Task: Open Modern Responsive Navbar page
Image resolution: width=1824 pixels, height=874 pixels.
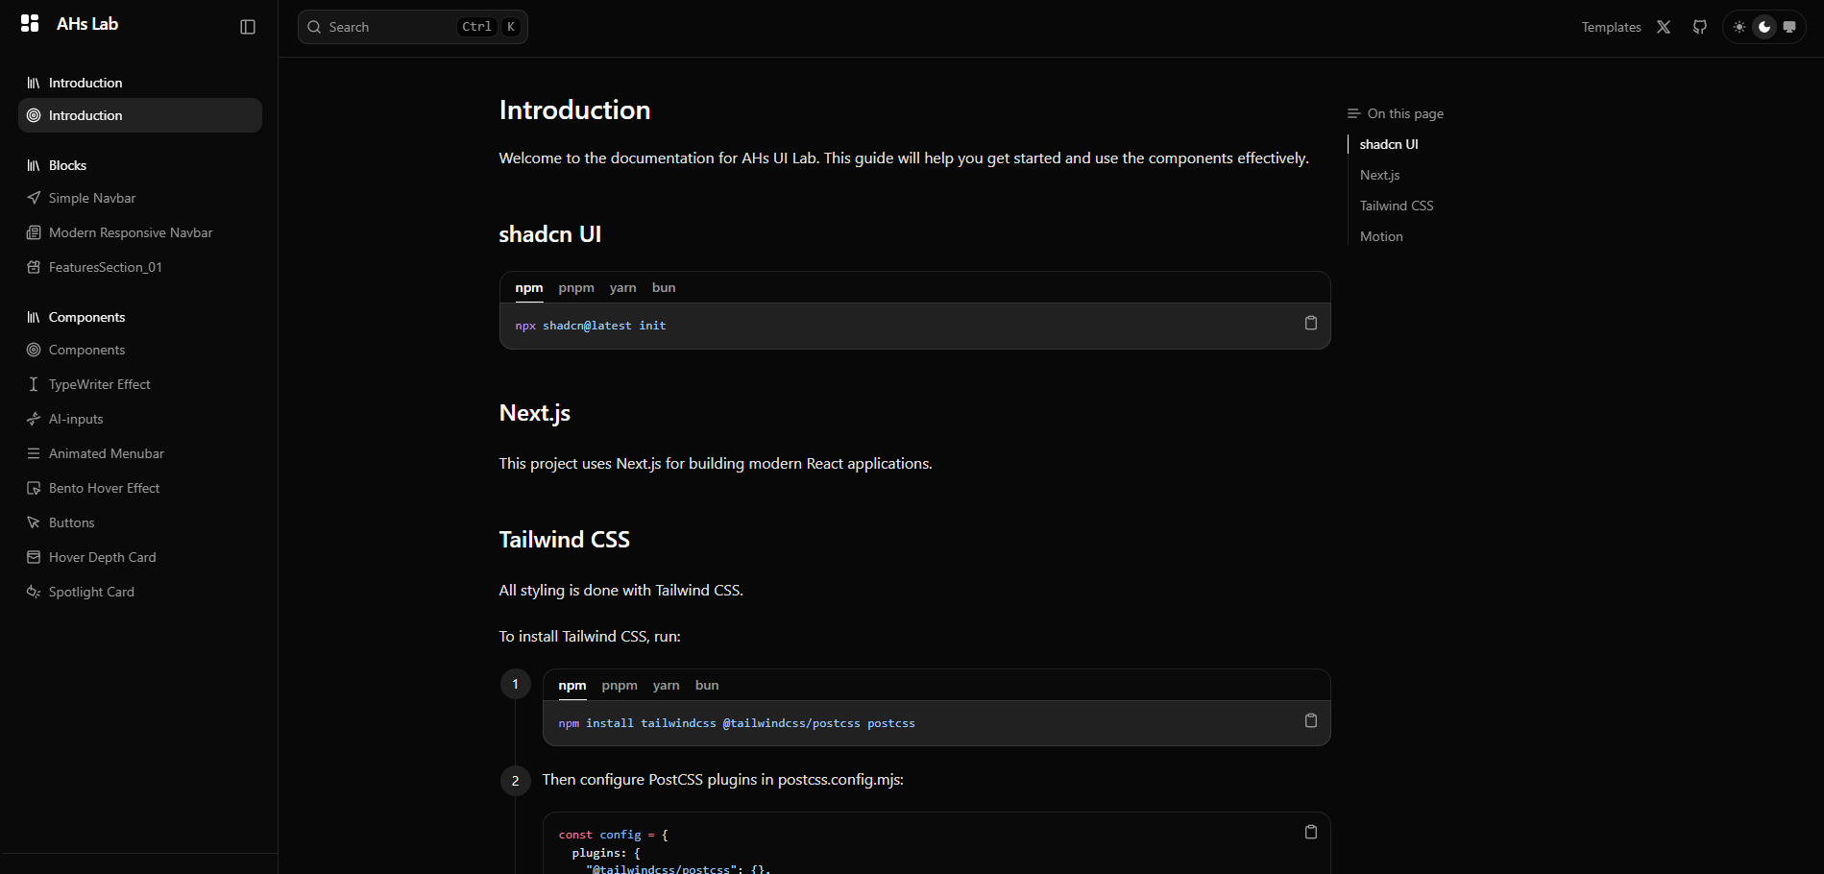Action: (x=140, y=232)
